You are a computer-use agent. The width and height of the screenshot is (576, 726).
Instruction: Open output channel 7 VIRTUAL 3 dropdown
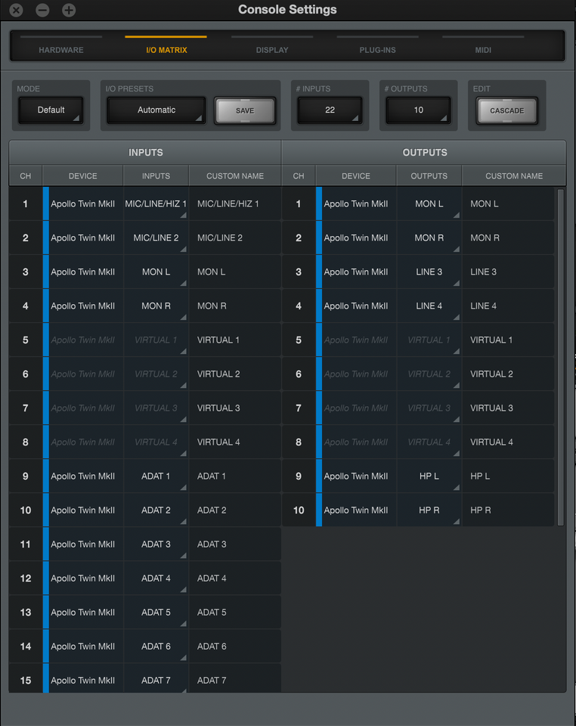point(429,408)
